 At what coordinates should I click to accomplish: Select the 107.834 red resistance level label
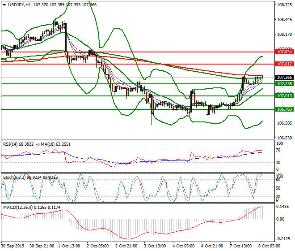point(284,52)
